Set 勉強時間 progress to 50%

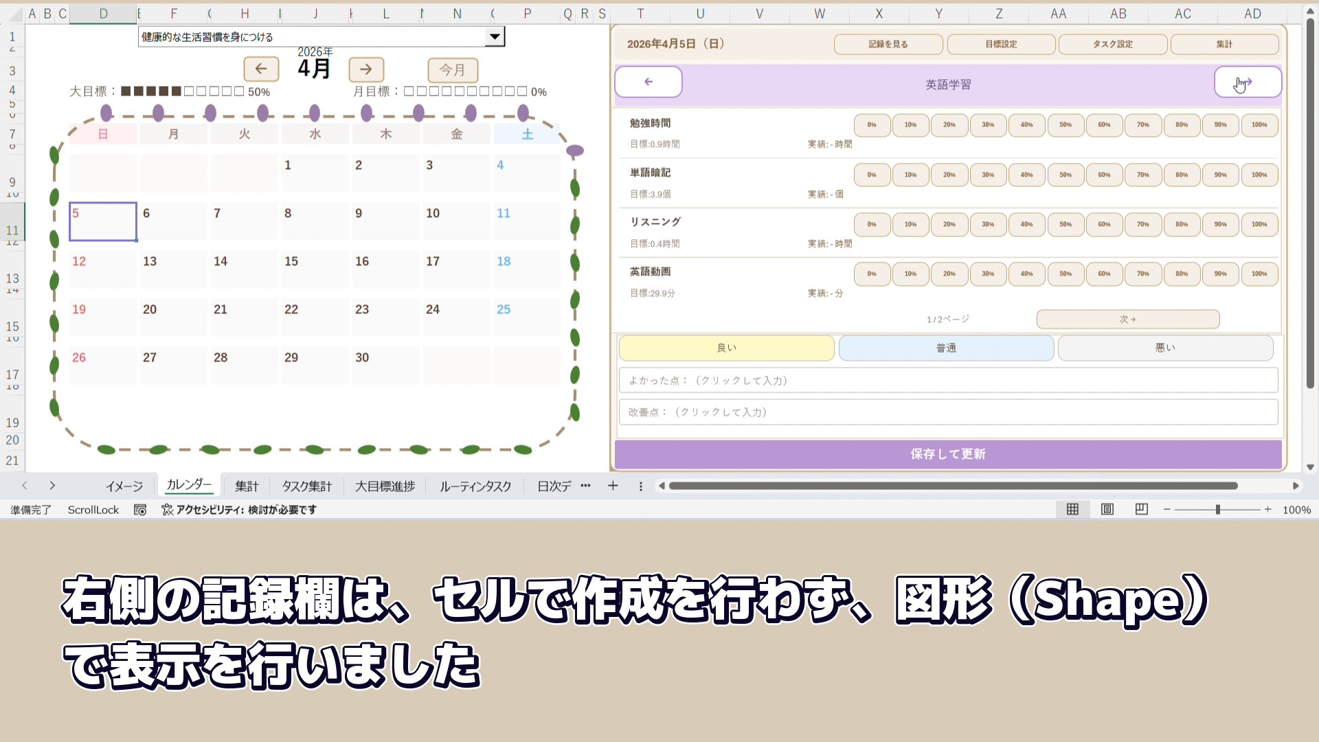(1065, 125)
